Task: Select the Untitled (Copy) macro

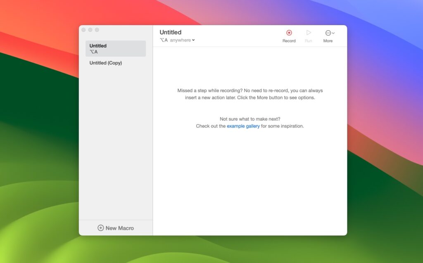Action: 105,63
